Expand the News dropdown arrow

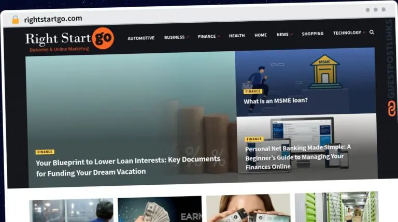[291, 34]
